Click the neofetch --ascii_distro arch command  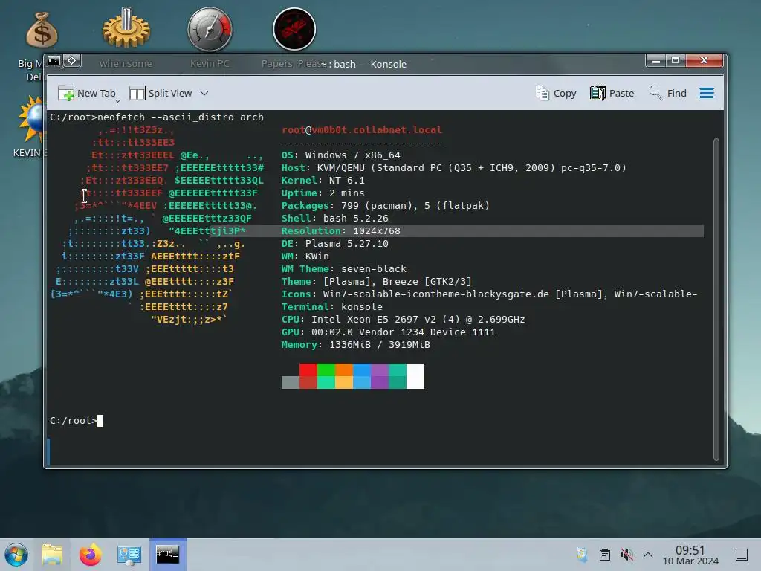tap(181, 117)
